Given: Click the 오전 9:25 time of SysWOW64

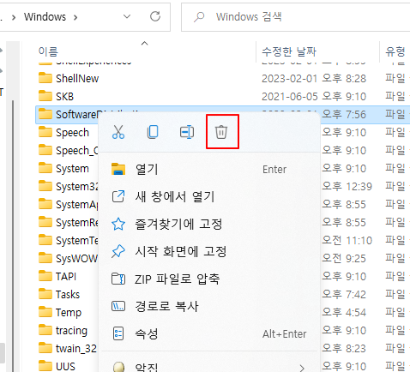Looking at the screenshot, I should [x=344, y=259].
